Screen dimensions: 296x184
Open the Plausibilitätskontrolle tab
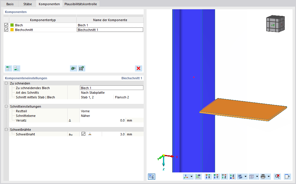tap(81, 4)
